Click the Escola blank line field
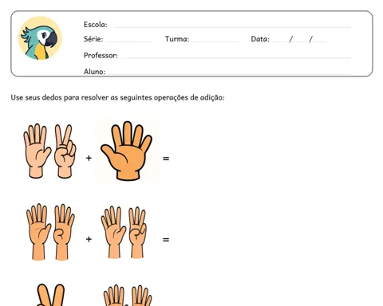383x306 pixels. pyautogui.click(x=233, y=26)
